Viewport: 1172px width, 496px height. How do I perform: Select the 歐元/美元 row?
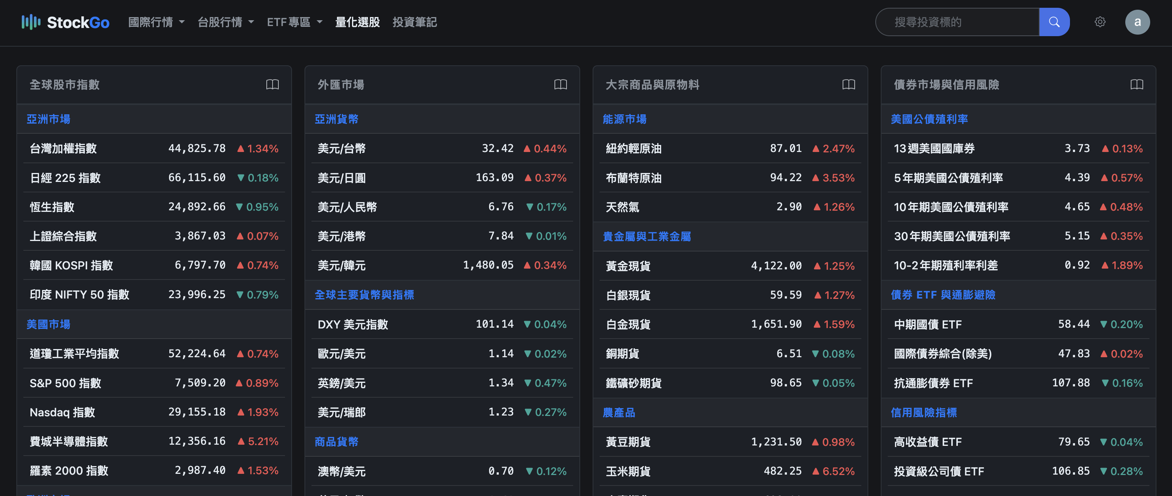tap(442, 353)
